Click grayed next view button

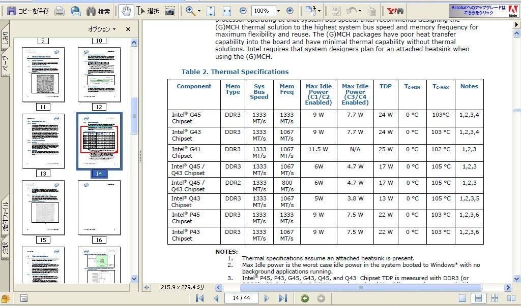(x=321, y=298)
